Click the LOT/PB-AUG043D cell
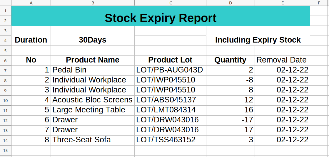This screenshot has height=157, width=329. [170, 70]
